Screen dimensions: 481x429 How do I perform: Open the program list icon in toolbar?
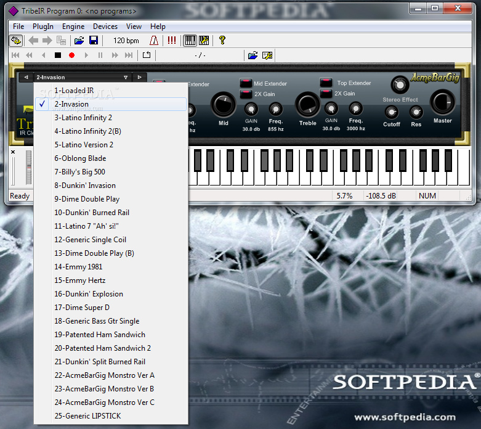point(61,40)
